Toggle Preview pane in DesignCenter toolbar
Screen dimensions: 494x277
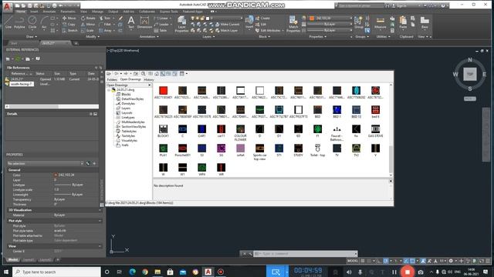[168, 74]
